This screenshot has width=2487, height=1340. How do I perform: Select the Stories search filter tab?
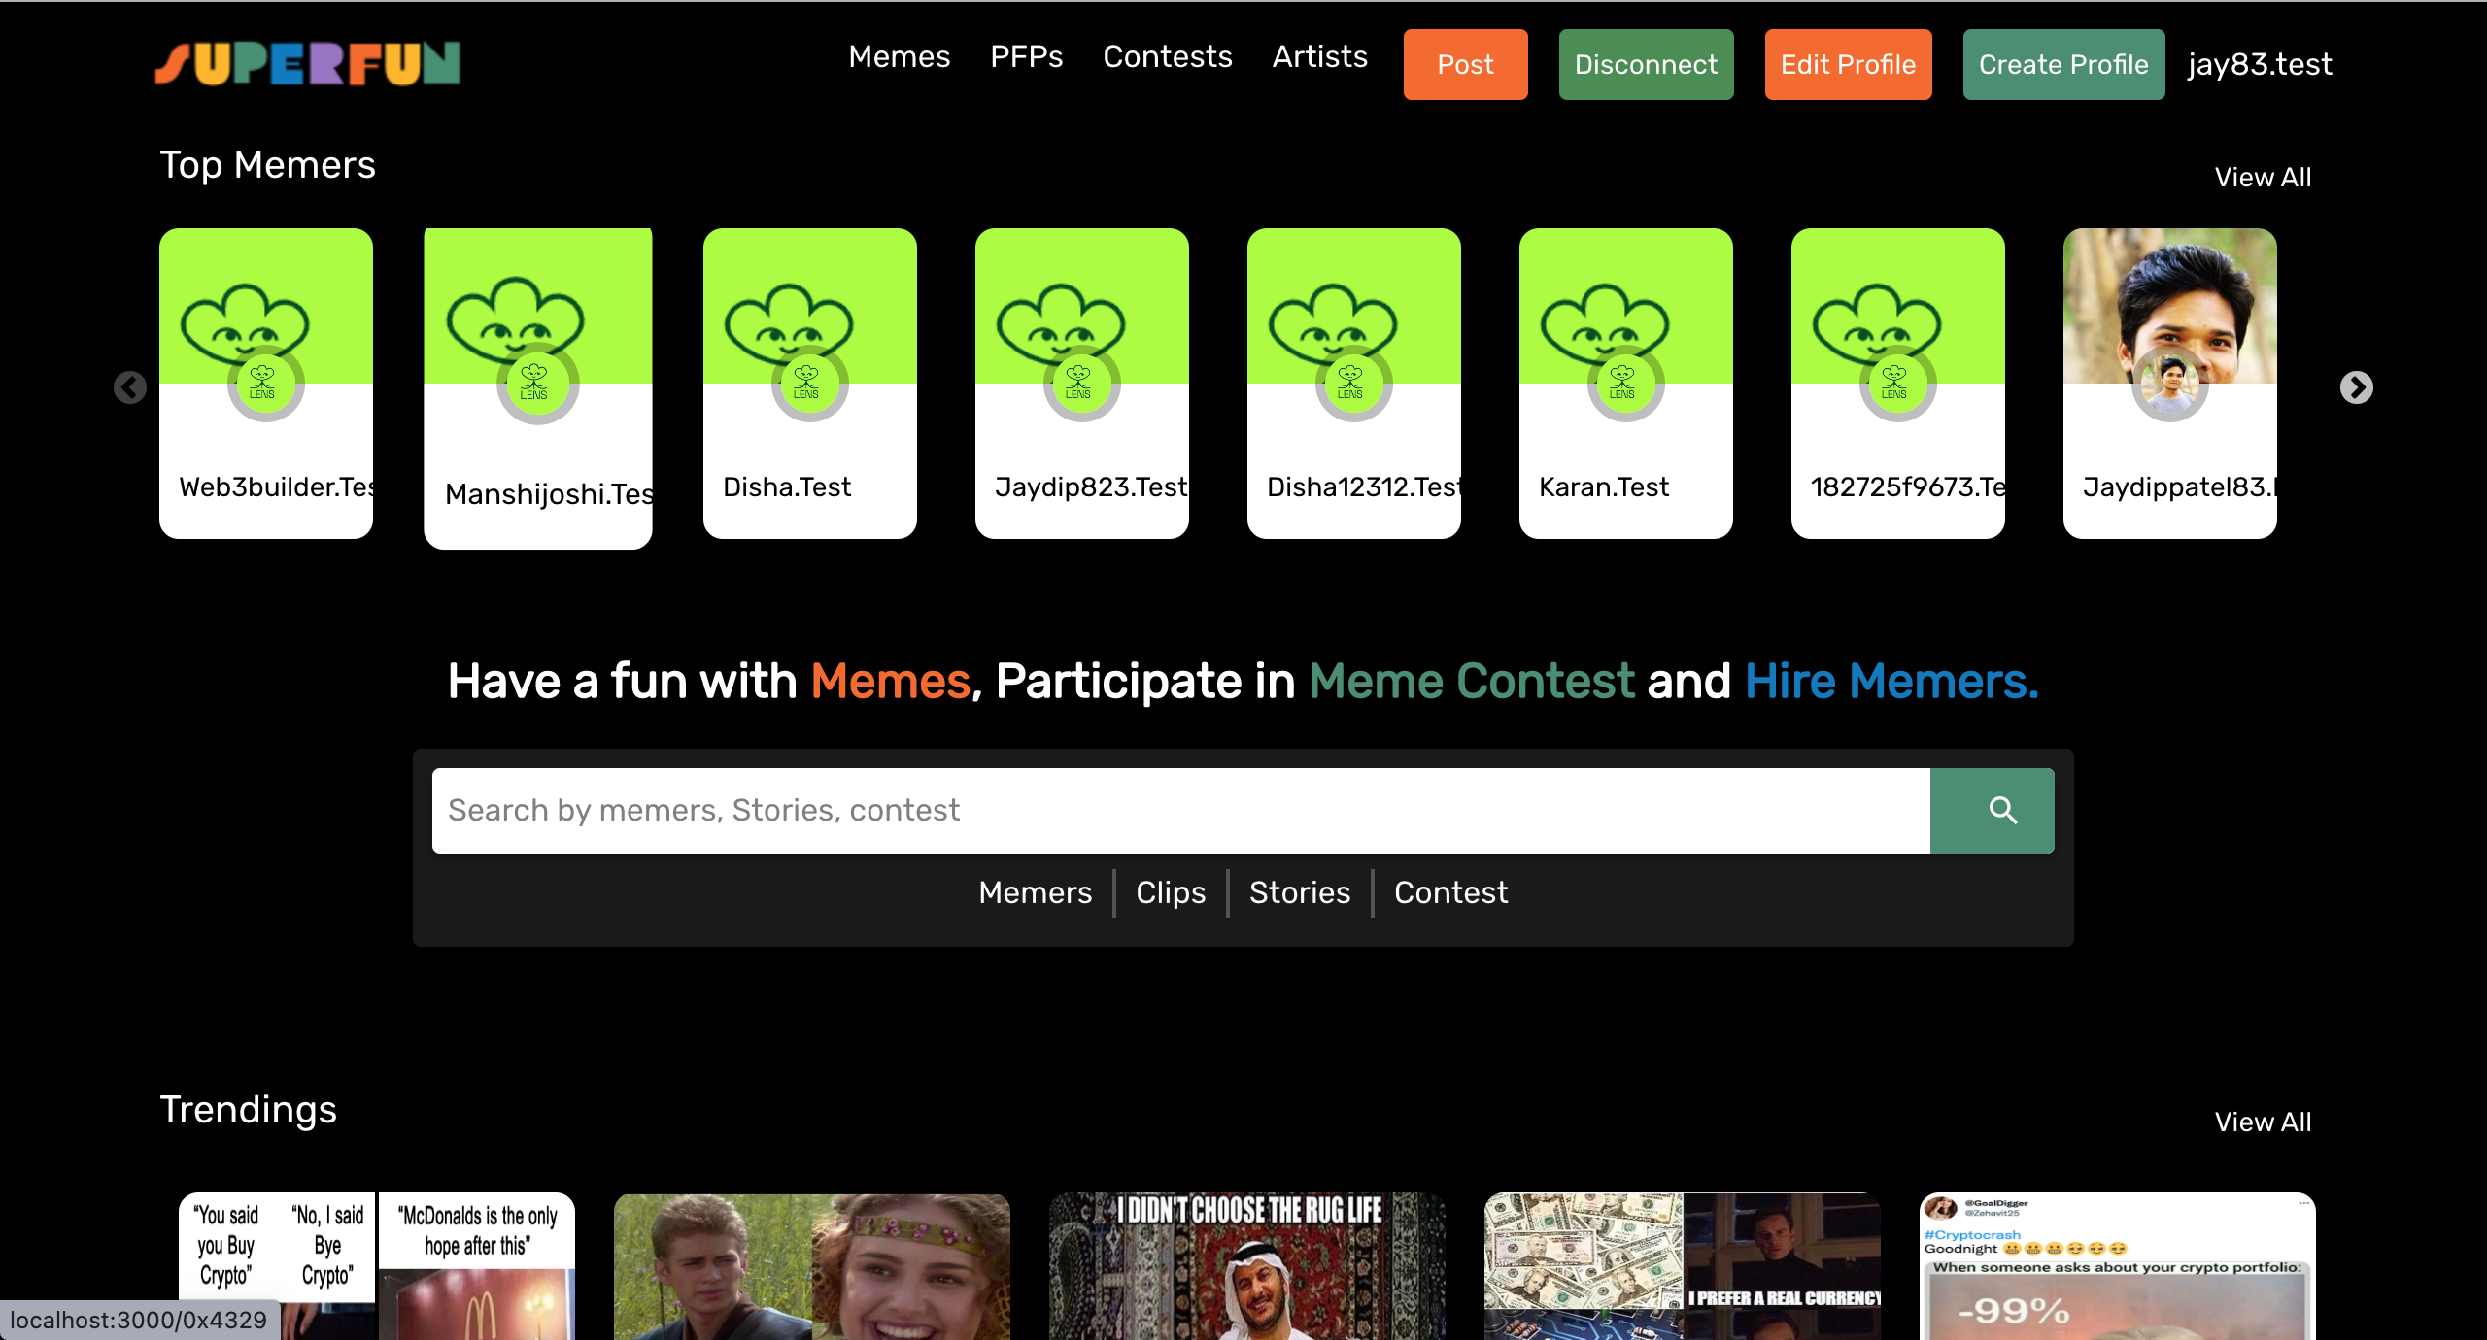tap(1299, 892)
